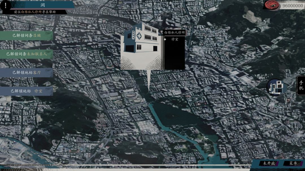Click the exclamation mark quest alert icon
305x171 pixels.
pyautogui.click(x=6, y=6)
